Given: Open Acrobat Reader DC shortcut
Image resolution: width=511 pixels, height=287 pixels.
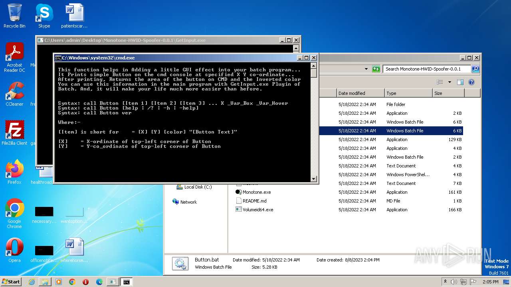Looking at the screenshot, I should click(14, 58).
